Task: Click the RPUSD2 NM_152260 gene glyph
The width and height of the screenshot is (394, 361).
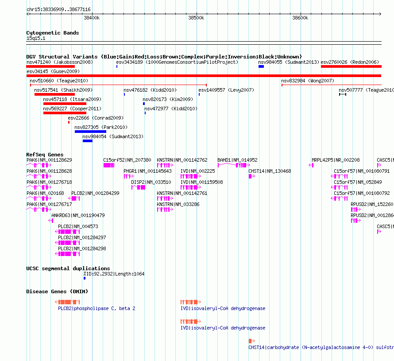Action: coord(356,210)
